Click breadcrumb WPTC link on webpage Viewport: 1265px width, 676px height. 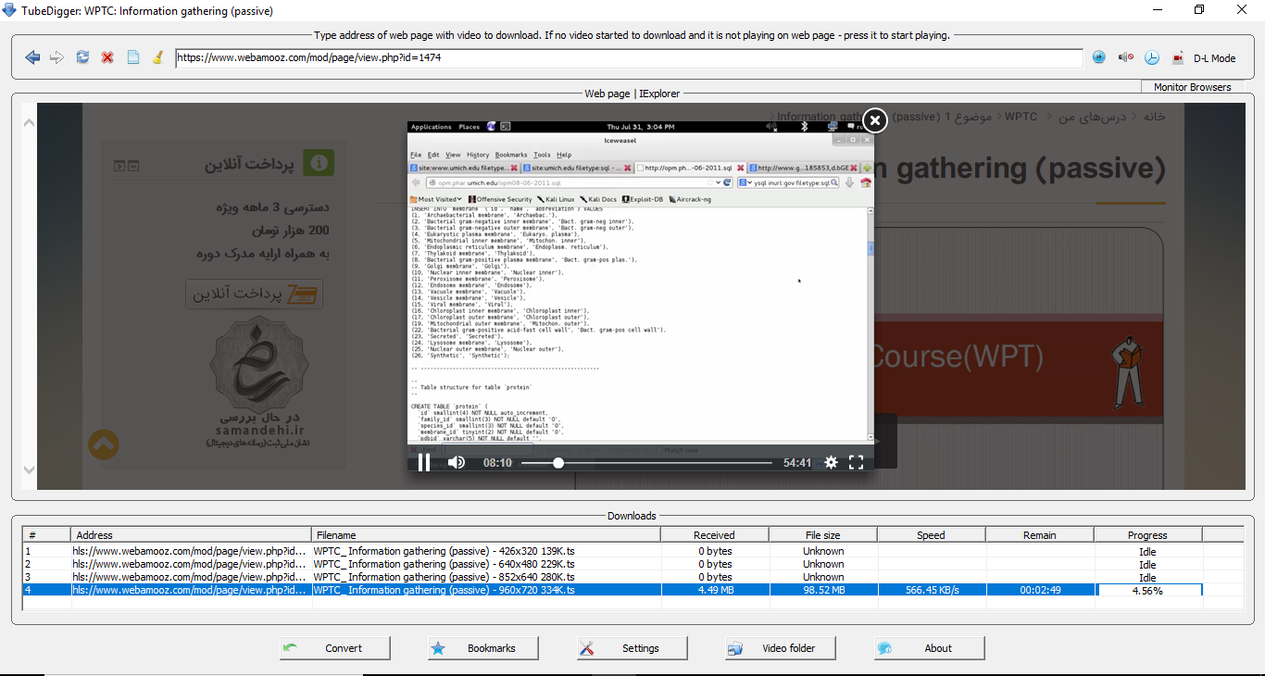point(1021,117)
